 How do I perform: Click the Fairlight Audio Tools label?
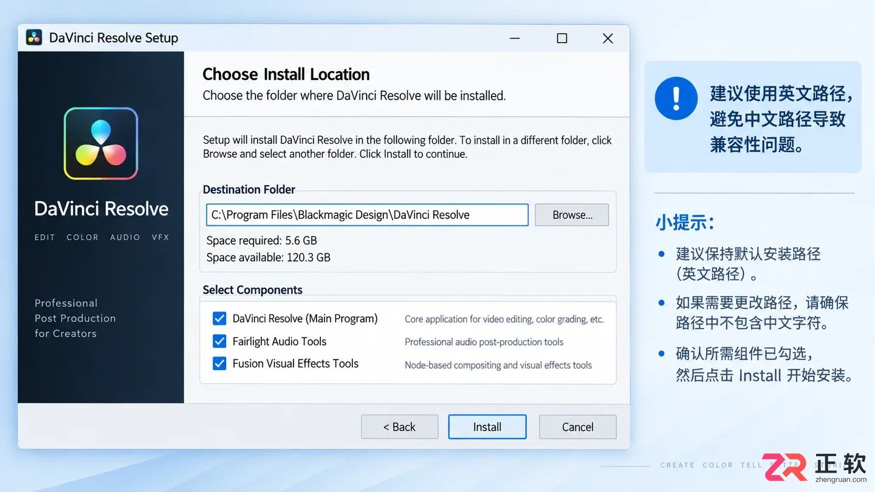pos(280,341)
